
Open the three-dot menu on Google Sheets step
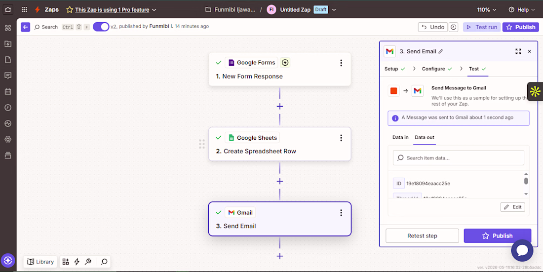click(341, 138)
